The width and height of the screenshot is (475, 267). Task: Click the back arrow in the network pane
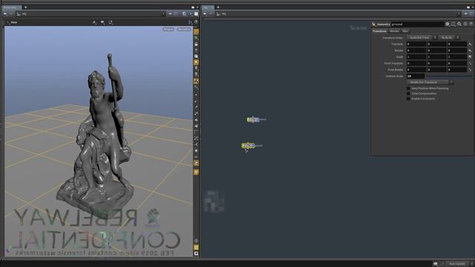pos(205,14)
